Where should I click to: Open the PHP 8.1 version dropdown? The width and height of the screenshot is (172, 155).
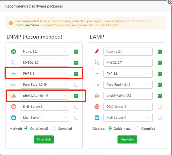(45, 74)
